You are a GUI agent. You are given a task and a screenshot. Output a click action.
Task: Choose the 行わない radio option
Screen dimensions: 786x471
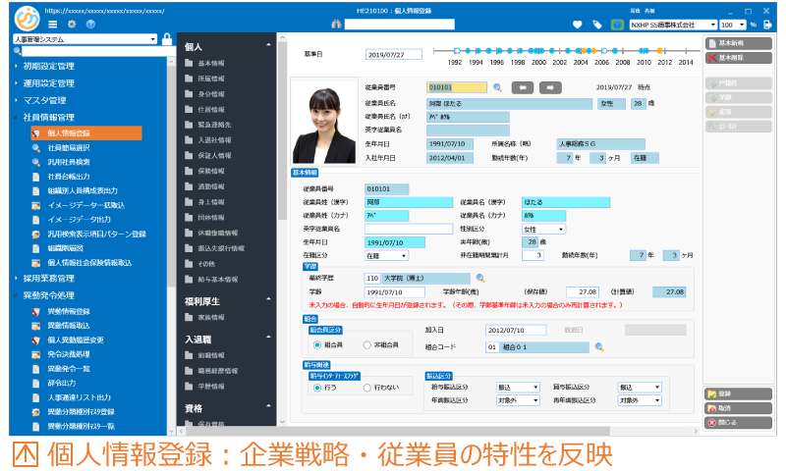pyautogui.click(x=368, y=388)
